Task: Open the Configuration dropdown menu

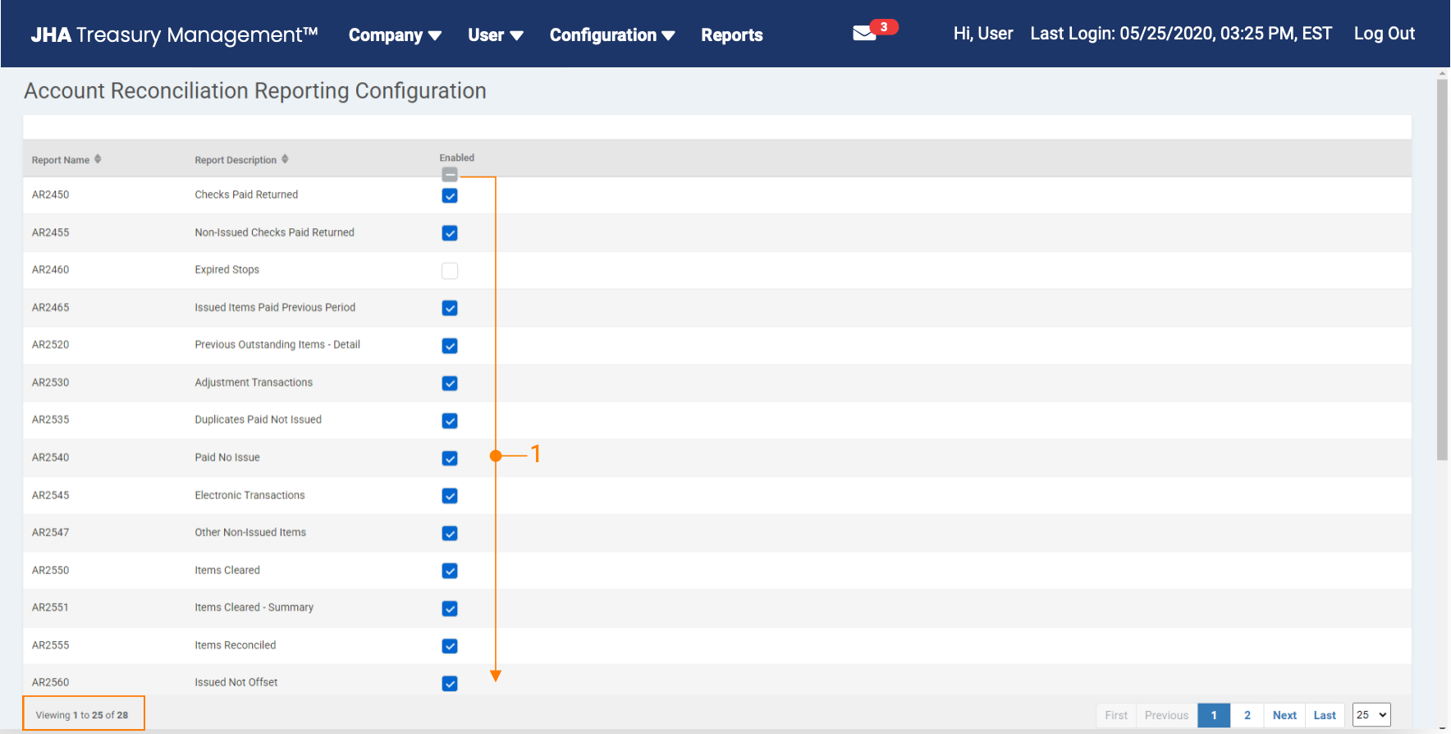Action: tap(611, 35)
